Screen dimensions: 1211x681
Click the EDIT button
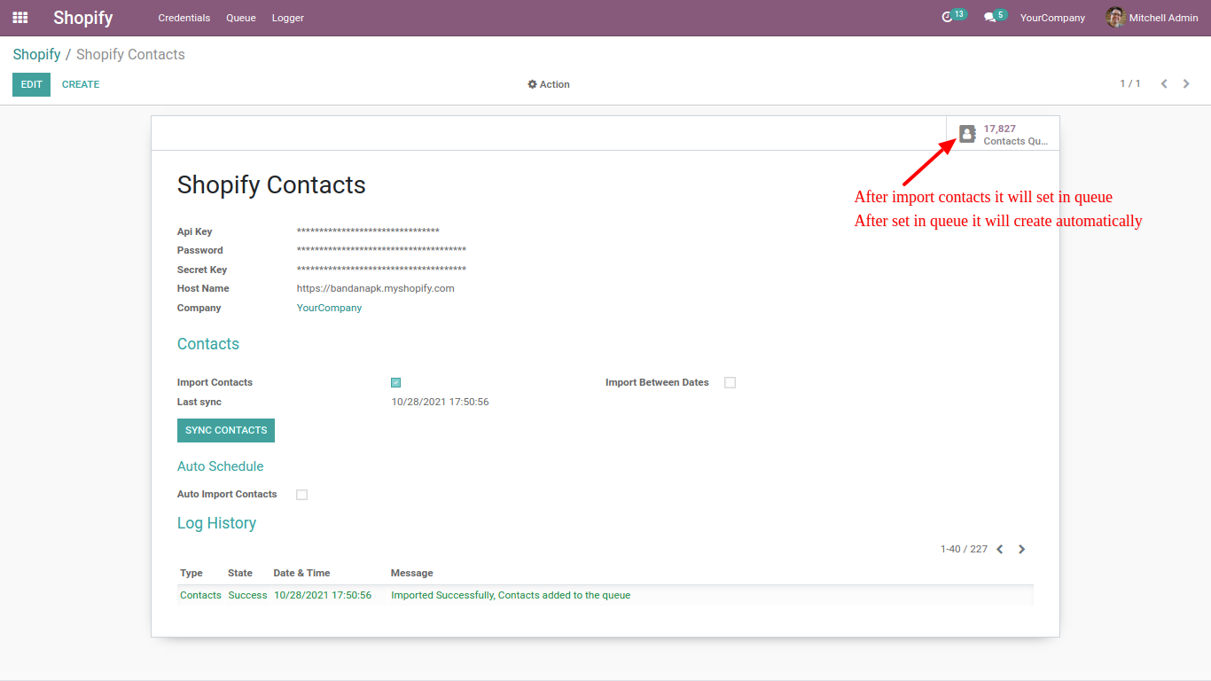pos(31,84)
